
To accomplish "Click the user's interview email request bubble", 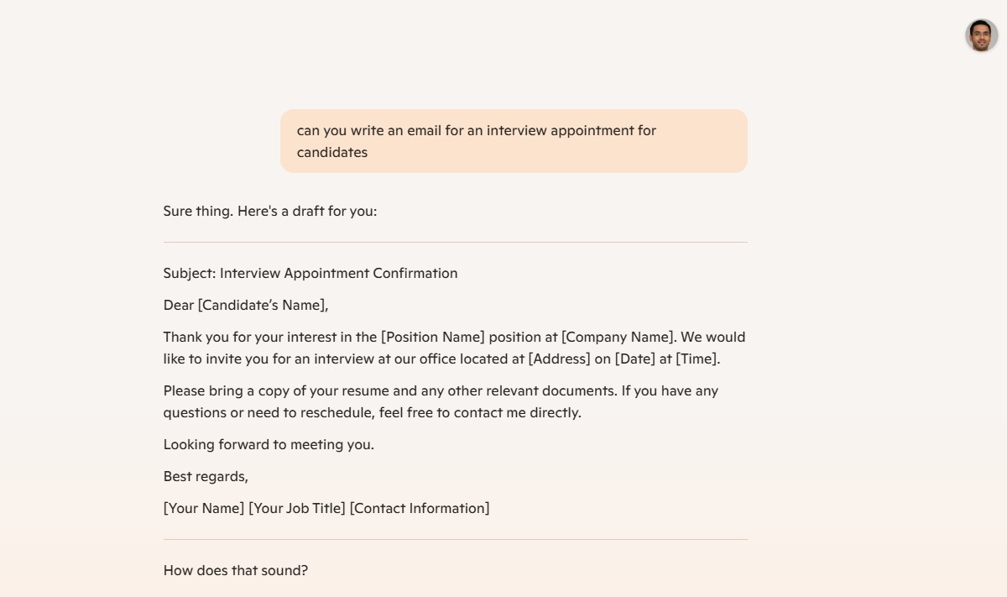I will (x=513, y=141).
